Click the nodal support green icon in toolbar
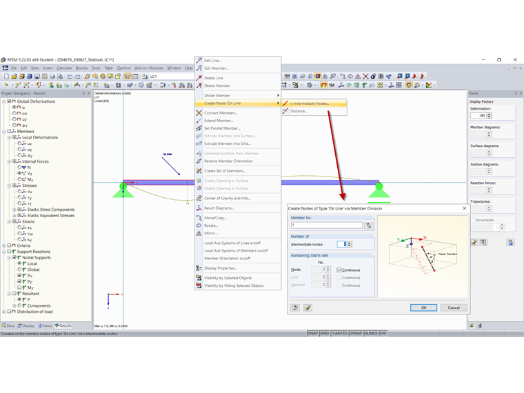This screenshot has height=393, width=524. (51, 85)
